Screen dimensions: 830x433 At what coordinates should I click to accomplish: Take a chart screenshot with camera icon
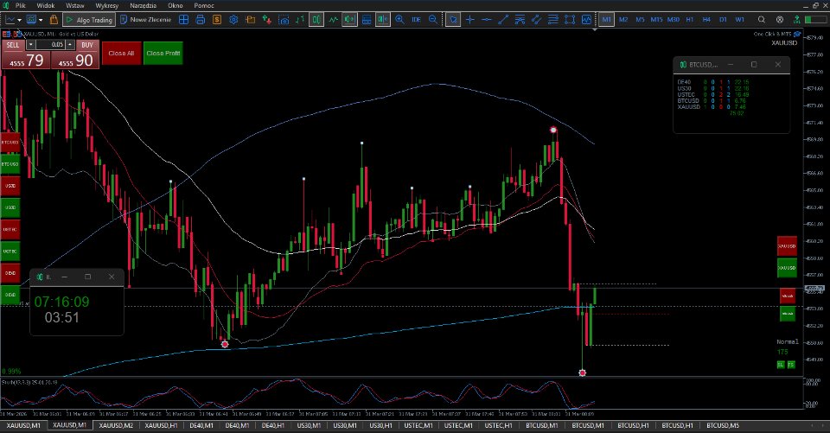tap(284, 20)
